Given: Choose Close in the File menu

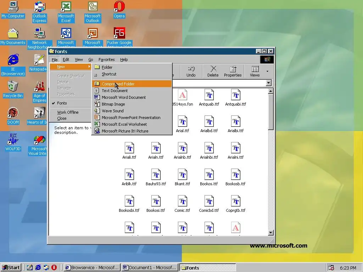Looking at the screenshot, I should [71, 118].
